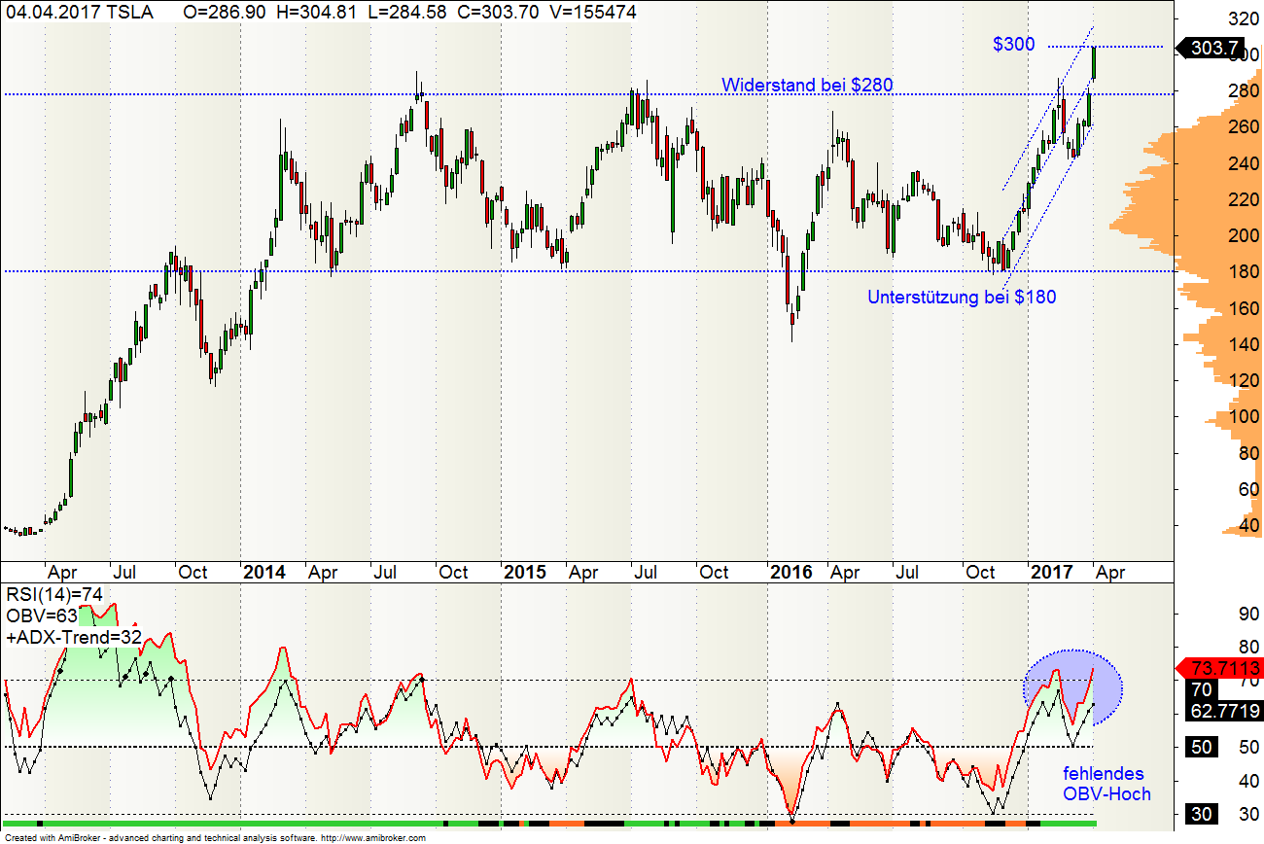Screen dimensions: 1264x844
Task: Click the "fehlendes OBV-Hoch" annotation
Action: (1106, 784)
